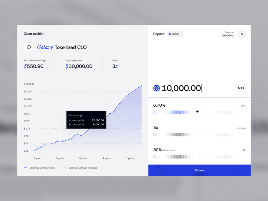Click the Review button
The width and height of the screenshot is (268, 201).
tap(199, 170)
